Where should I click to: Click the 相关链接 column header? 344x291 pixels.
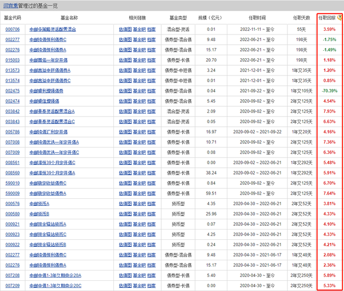click(x=138, y=18)
